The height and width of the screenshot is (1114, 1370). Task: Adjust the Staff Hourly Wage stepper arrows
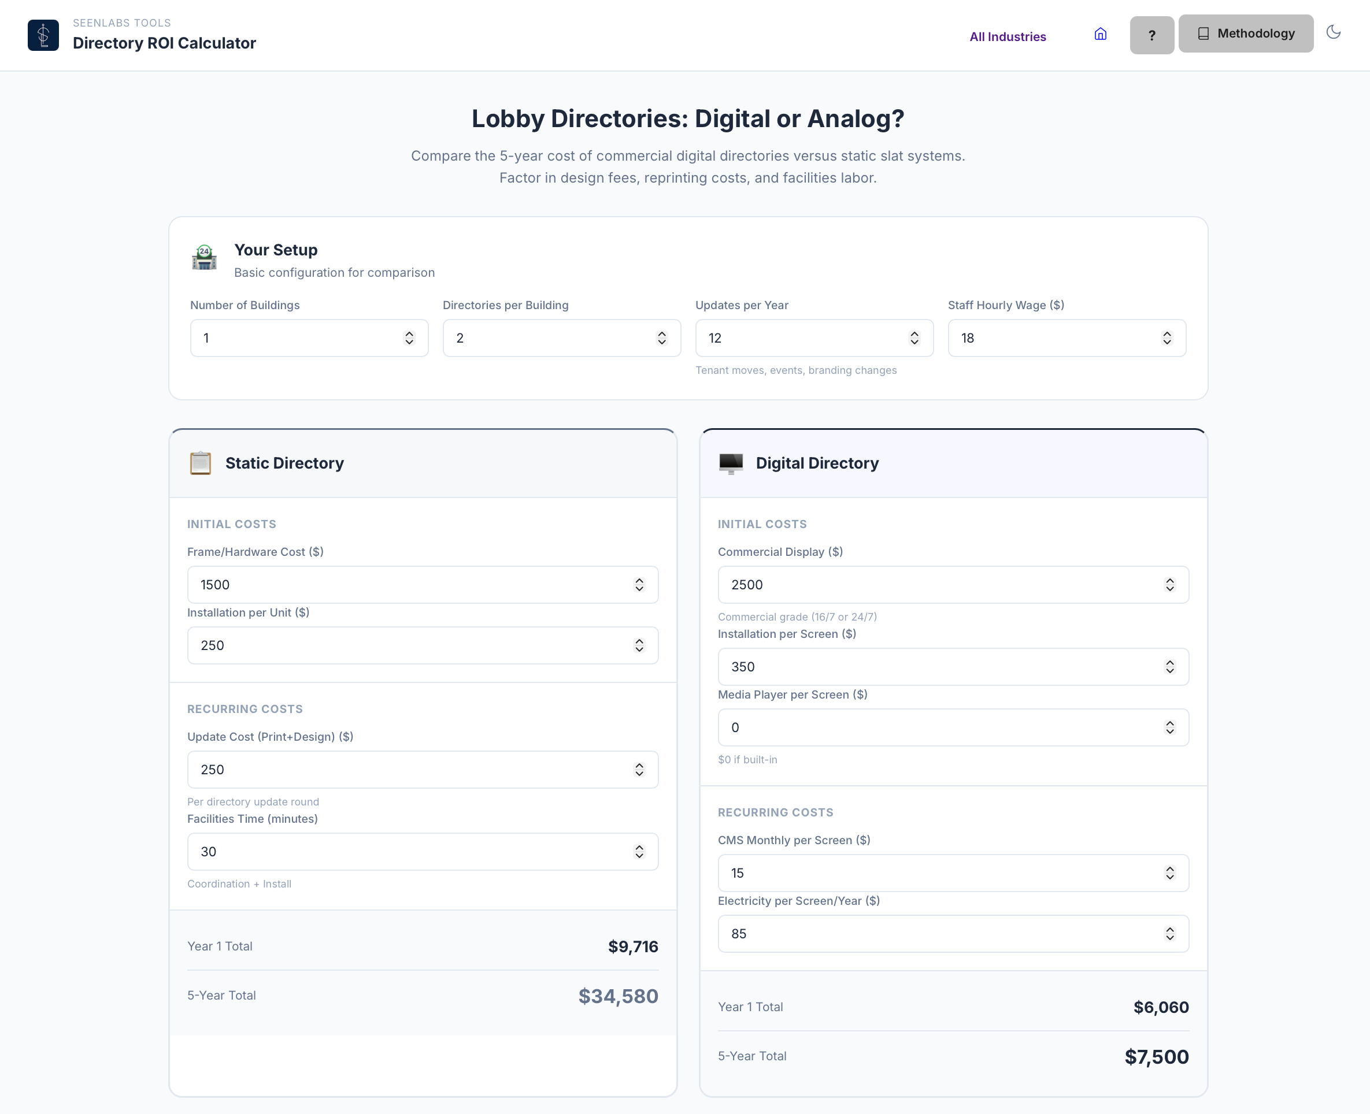[1167, 338]
